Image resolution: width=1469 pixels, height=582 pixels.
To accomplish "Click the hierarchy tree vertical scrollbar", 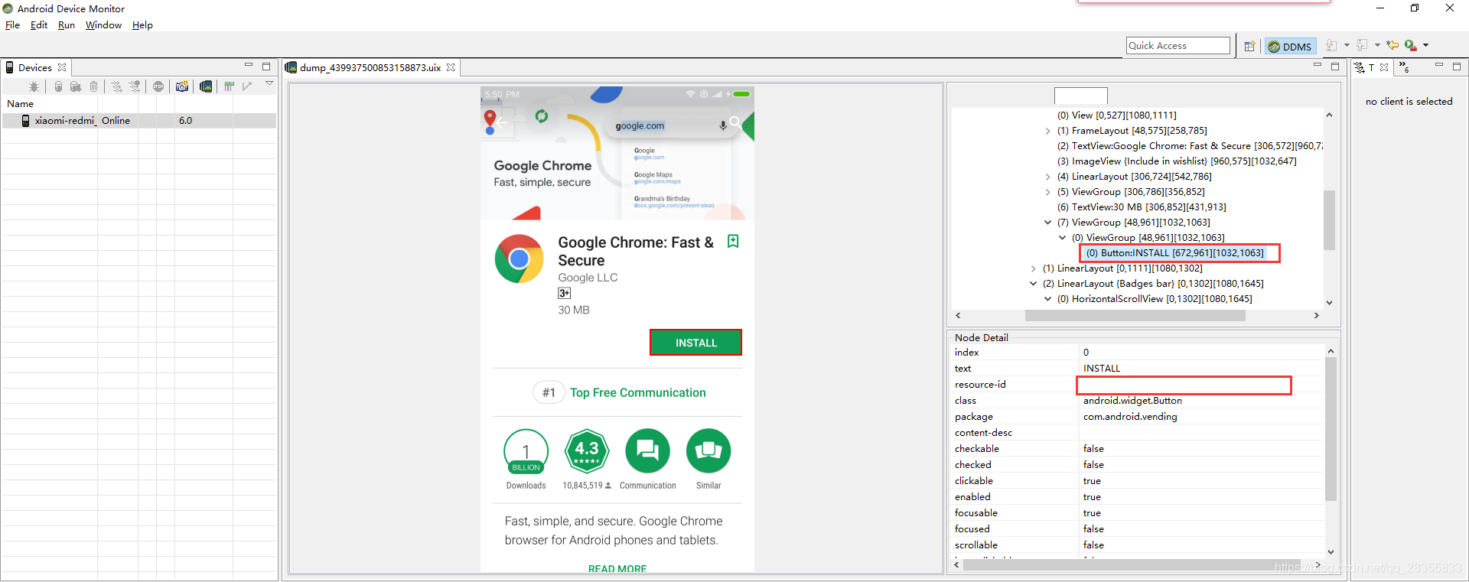I will click(1330, 219).
